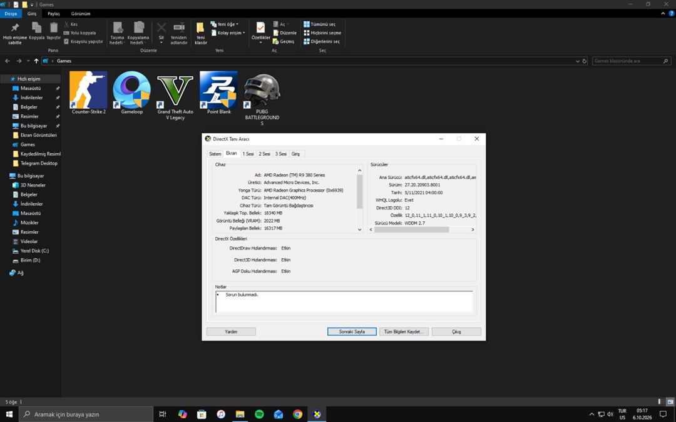The width and height of the screenshot is (676, 422).
Task: Select the Gameloop shortcut icon
Action: tap(131, 90)
